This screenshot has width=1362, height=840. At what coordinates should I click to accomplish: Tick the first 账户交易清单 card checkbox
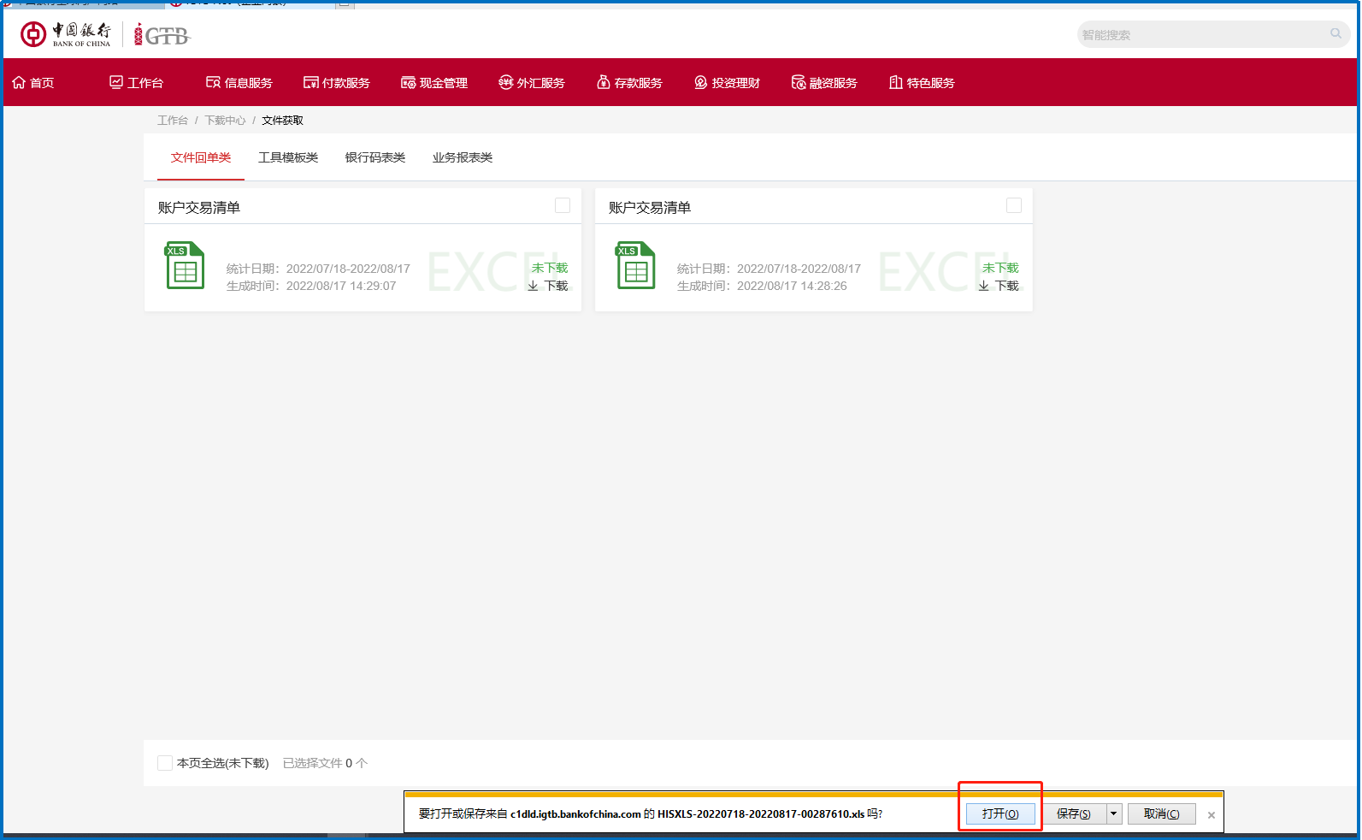click(x=563, y=205)
